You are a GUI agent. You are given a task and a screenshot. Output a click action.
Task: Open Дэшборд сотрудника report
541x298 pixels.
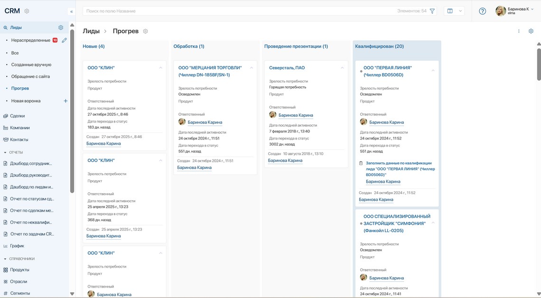click(31, 164)
